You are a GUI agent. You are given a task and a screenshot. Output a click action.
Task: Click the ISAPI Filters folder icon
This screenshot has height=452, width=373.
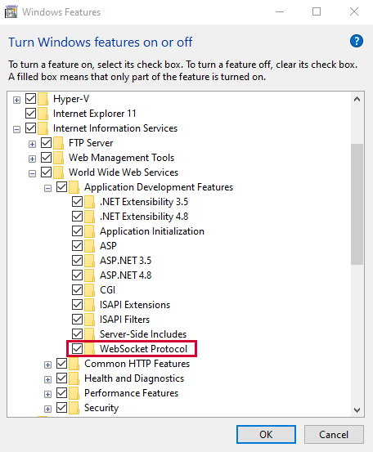(89, 320)
